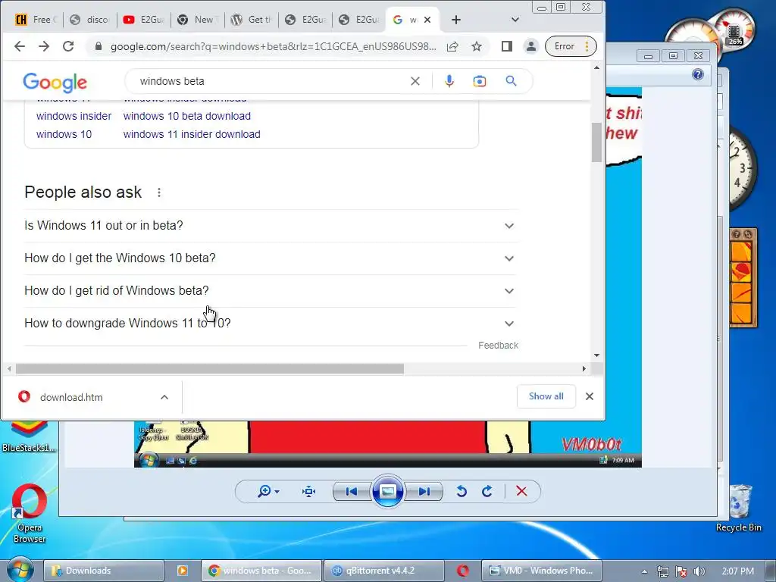The image size is (776, 582).
Task: Open the download.htm file
Action: [71, 397]
